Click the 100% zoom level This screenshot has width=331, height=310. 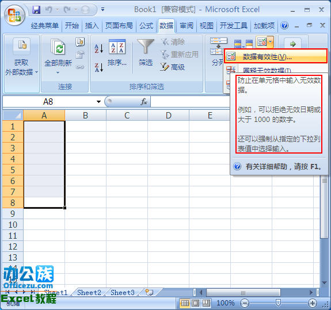click(226, 303)
